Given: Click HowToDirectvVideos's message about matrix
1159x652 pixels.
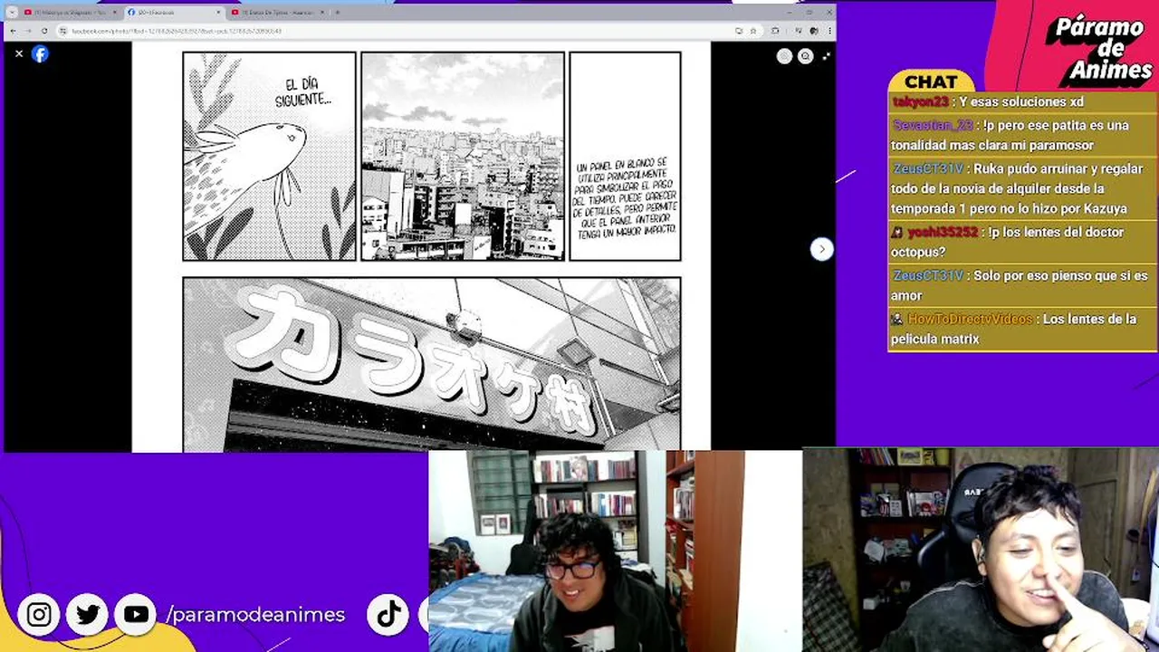Looking at the screenshot, I should pyautogui.click(x=1021, y=329).
